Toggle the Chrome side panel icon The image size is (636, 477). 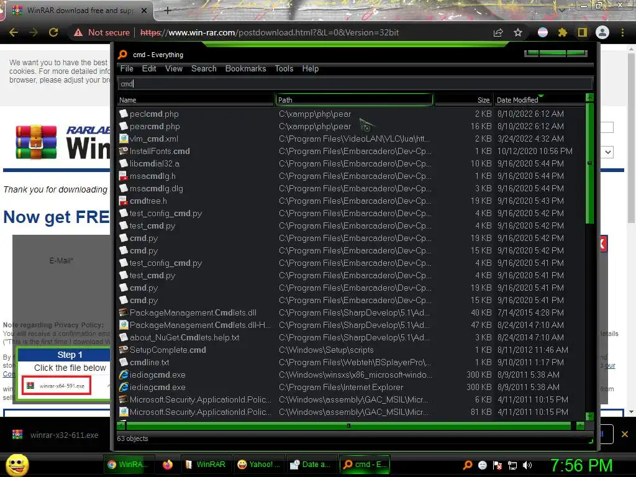582,32
